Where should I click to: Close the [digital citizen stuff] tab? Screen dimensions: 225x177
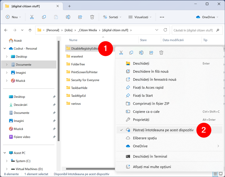[58, 6]
